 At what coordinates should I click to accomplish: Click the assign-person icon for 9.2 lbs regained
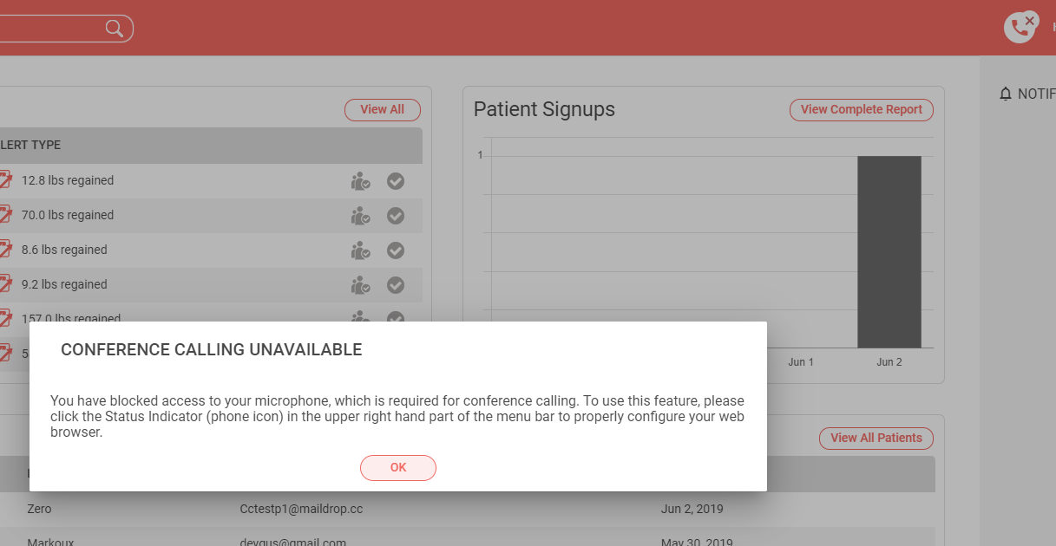pyautogui.click(x=360, y=285)
